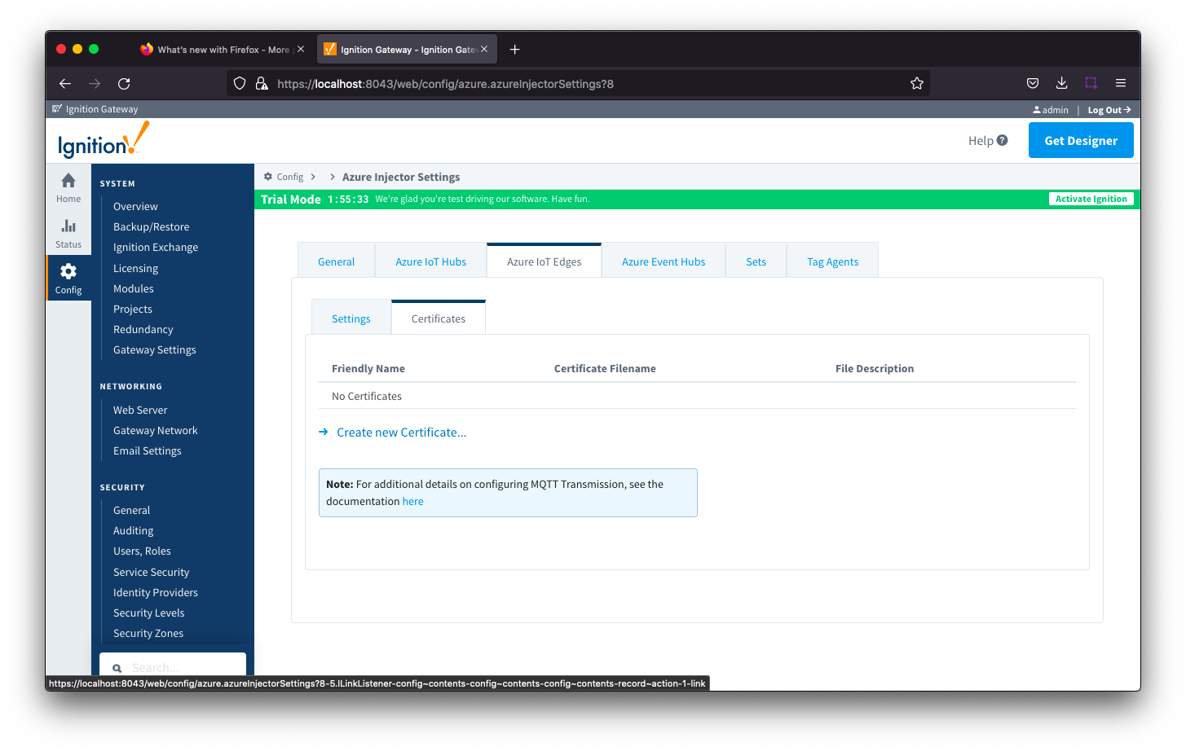This screenshot has height=751, width=1186.
Task: Click the Ignition logo
Action: point(104,141)
